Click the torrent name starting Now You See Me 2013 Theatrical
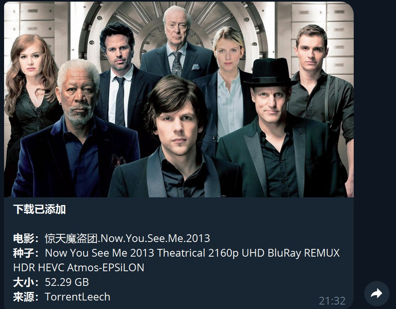Viewport: 396px width, 309px height. 192,253
